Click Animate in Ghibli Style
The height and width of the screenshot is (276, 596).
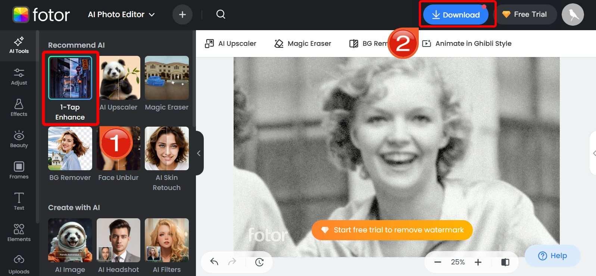pos(466,44)
